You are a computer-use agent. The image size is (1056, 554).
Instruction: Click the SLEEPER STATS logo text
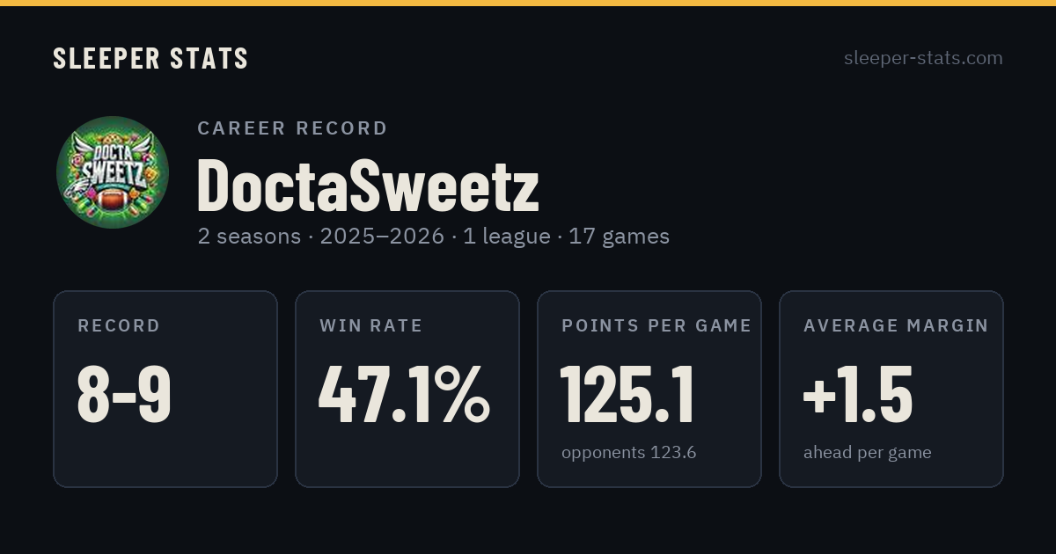150,59
